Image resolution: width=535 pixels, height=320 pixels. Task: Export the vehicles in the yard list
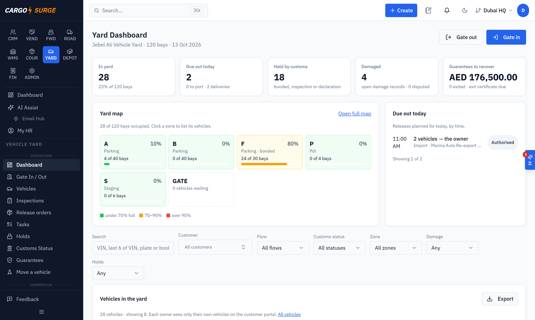500,299
